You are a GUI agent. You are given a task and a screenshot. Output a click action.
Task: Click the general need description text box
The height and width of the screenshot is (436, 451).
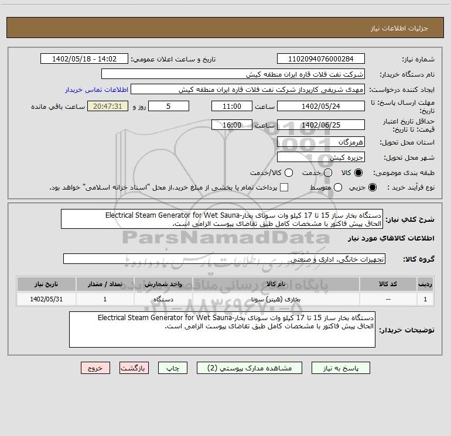(222, 219)
